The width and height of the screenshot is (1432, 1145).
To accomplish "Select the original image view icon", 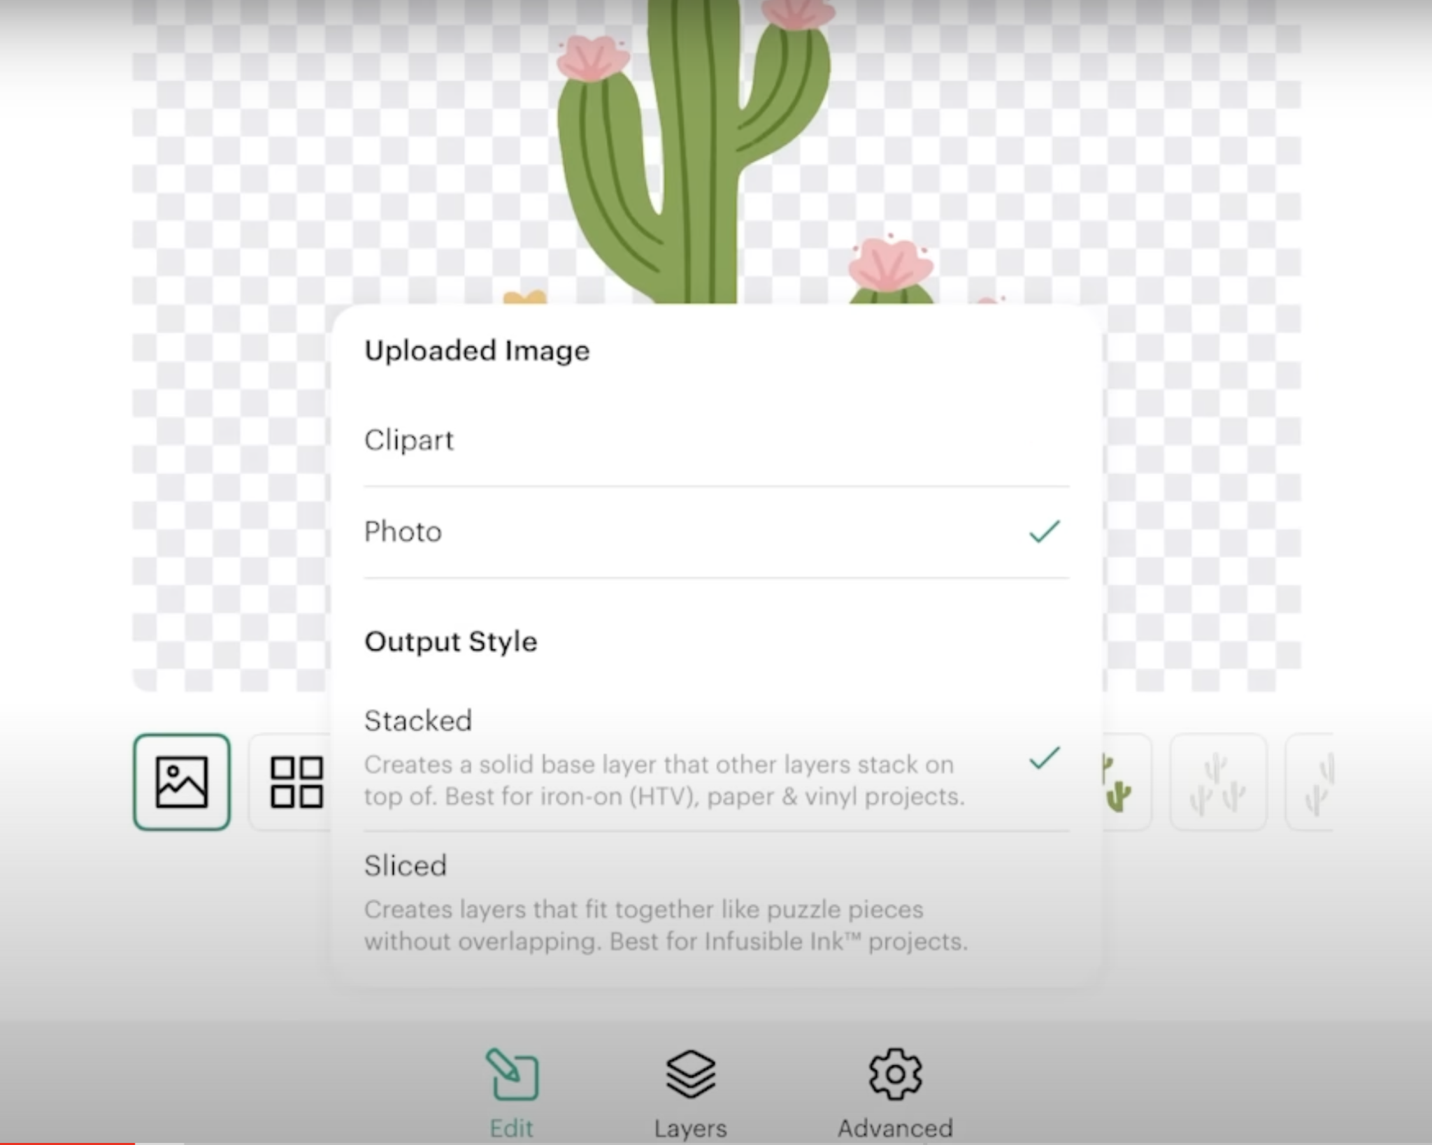I will [x=182, y=782].
